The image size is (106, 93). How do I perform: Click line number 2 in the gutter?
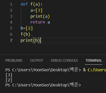point(11,10)
